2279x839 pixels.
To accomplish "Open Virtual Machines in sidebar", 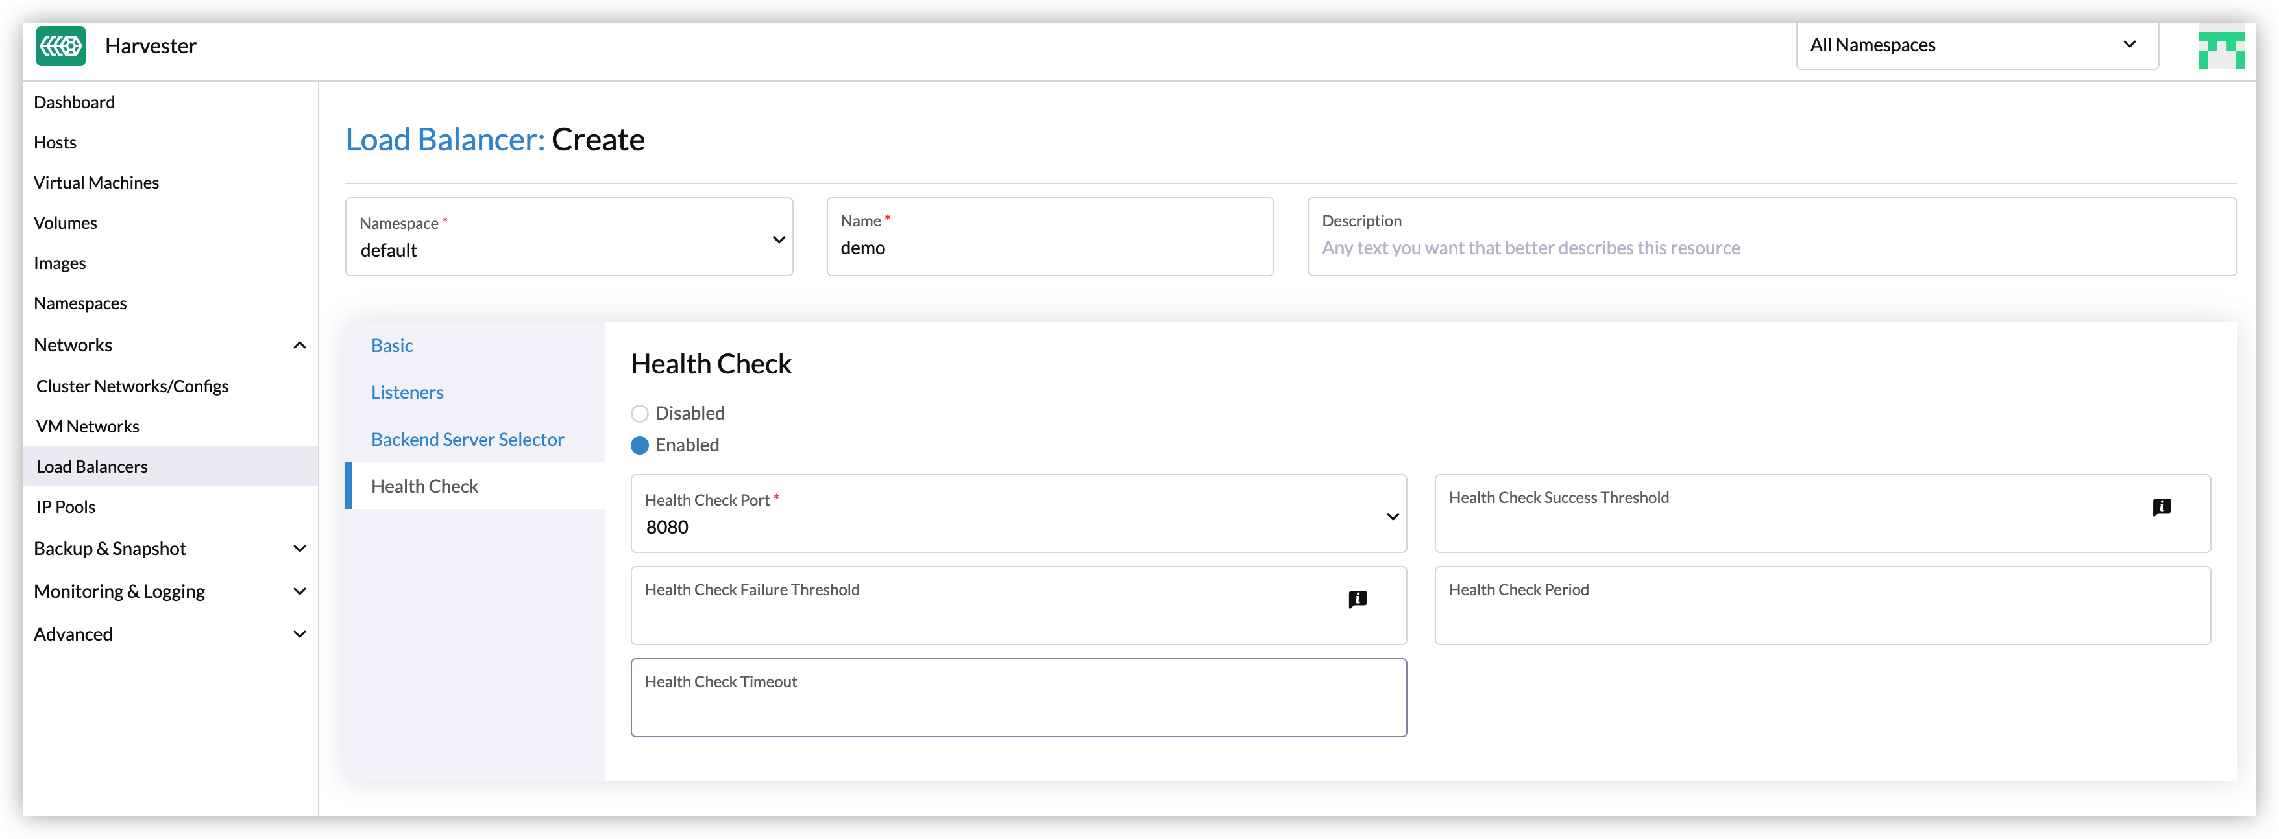I will [97, 183].
